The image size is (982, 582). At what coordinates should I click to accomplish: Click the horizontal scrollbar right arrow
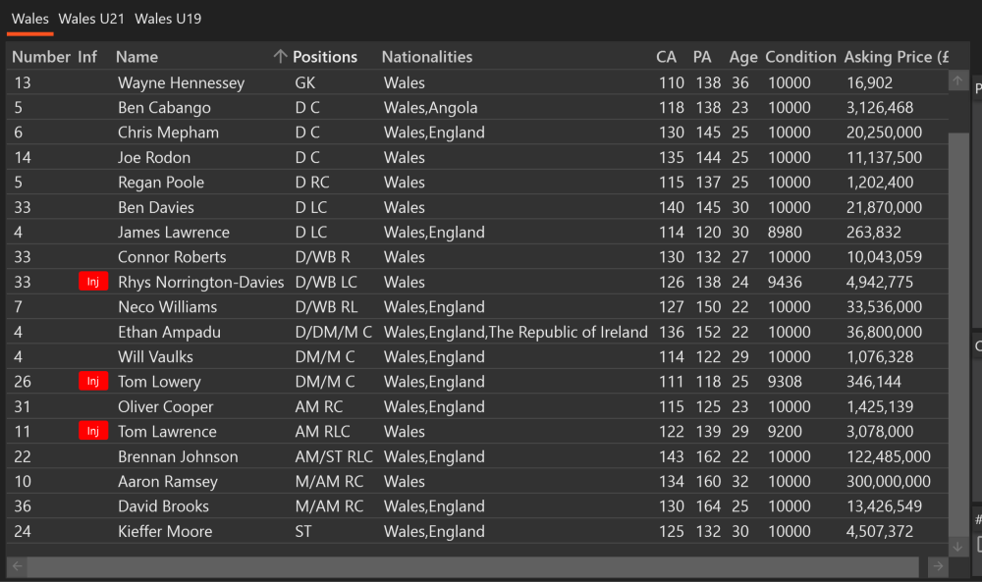click(938, 566)
